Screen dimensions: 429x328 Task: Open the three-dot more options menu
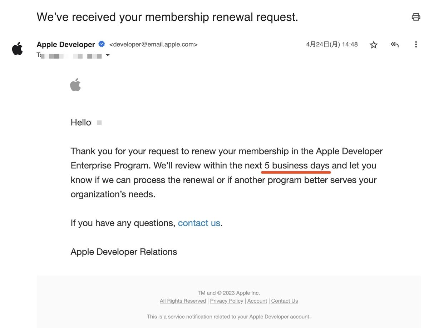(416, 44)
